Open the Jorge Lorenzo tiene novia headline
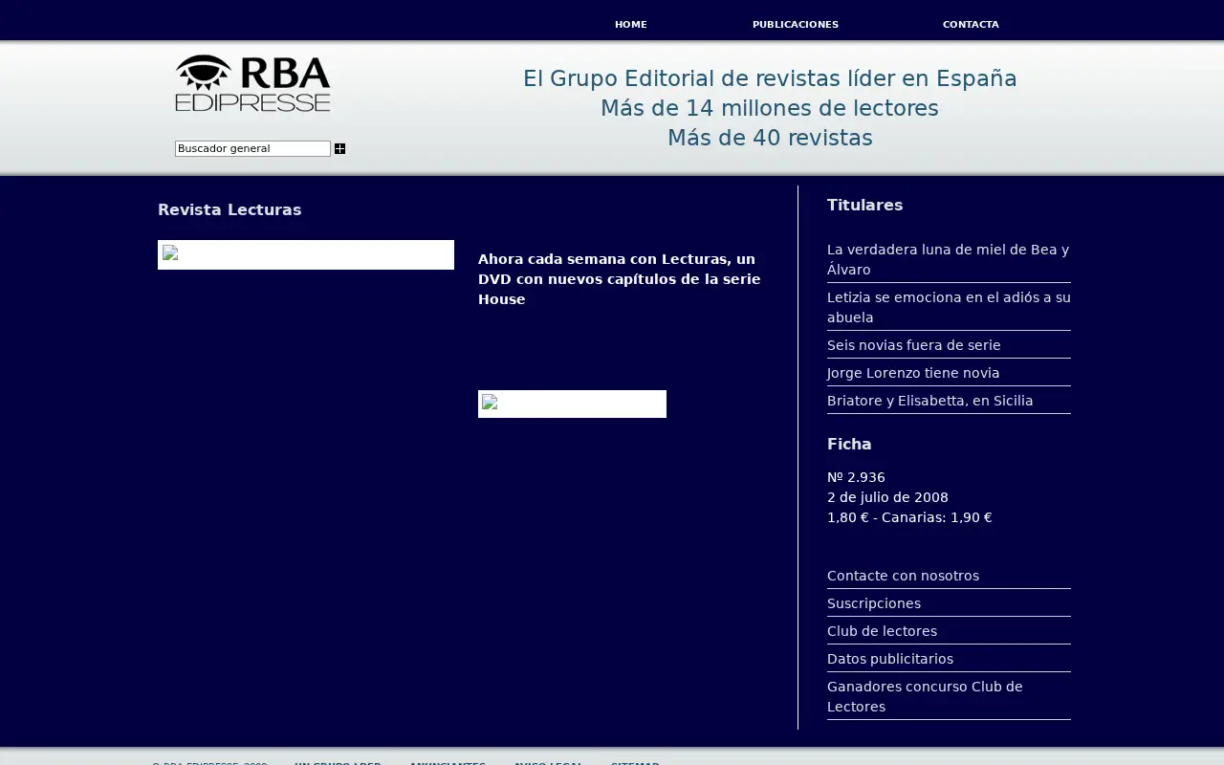Screen dimensions: 1224x765 click(913, 373)
